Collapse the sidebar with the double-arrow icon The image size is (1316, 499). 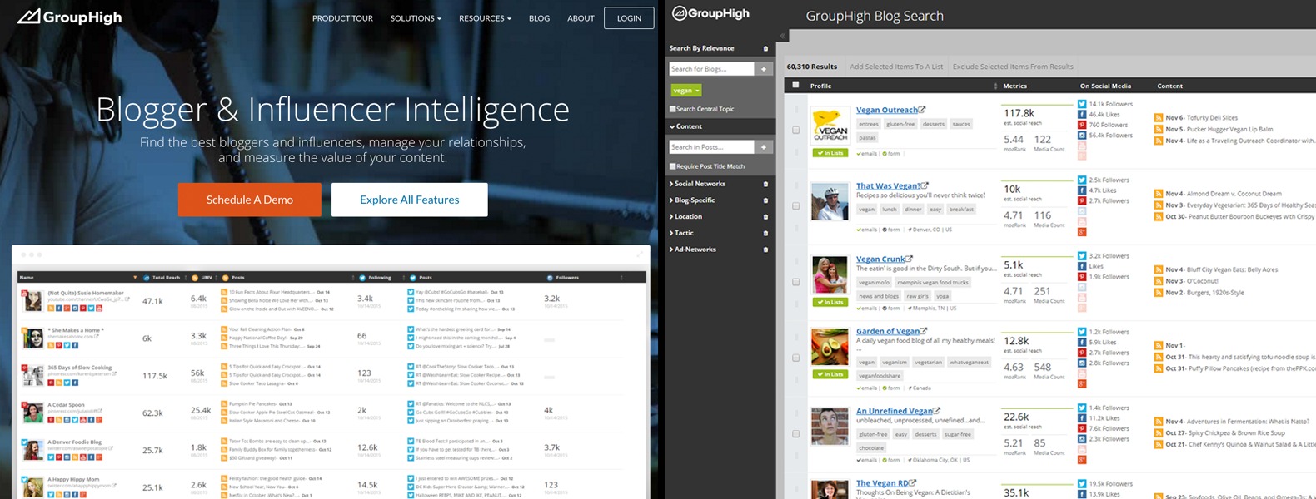(783, 36)
